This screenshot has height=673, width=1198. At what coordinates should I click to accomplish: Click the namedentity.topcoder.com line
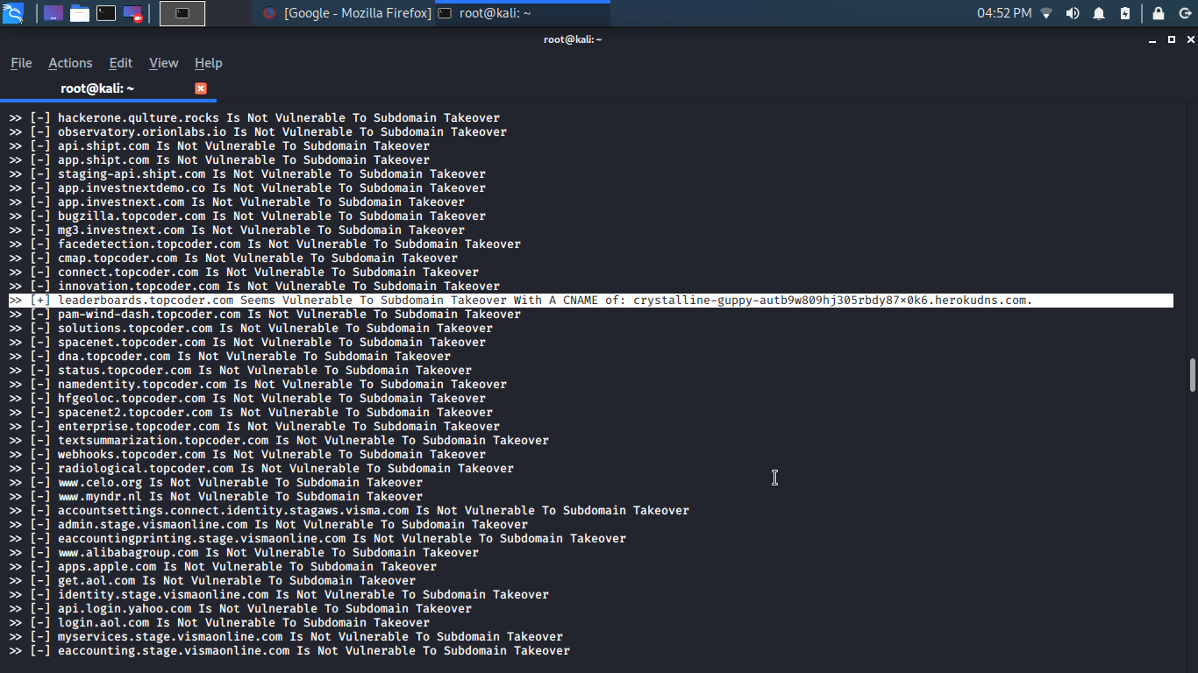258,384
